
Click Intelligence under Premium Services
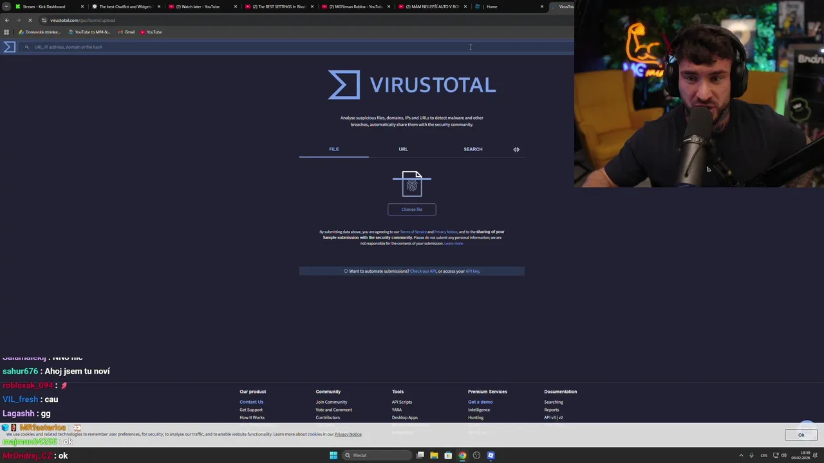(x=479, y=410)
